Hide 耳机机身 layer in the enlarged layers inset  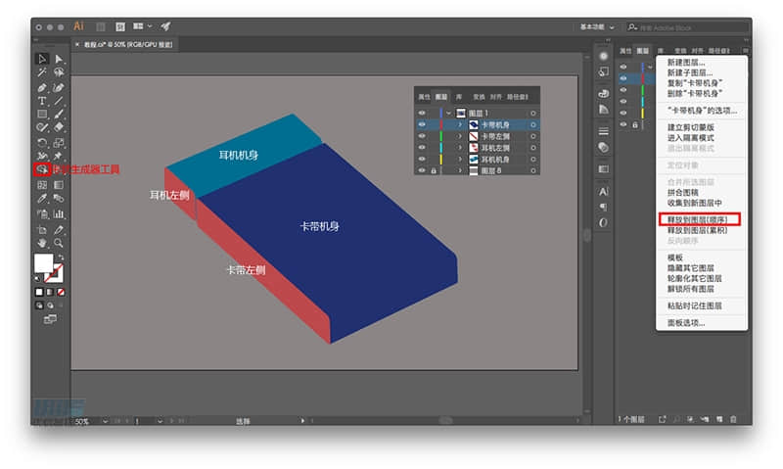(422, 160)
